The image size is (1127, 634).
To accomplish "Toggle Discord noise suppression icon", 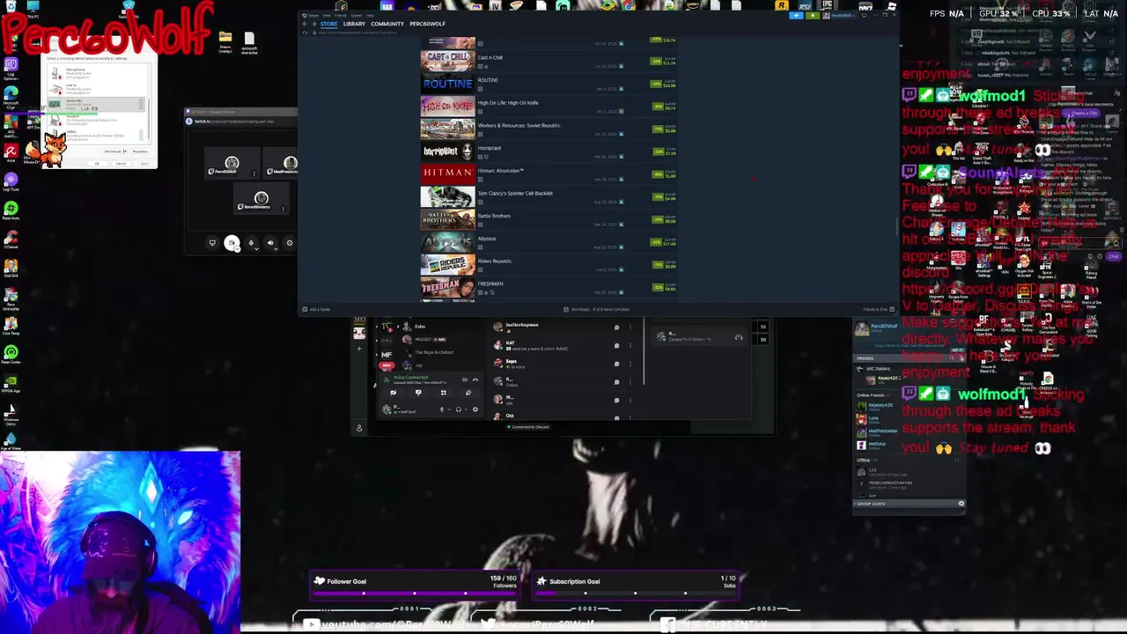I will (465, 380).
